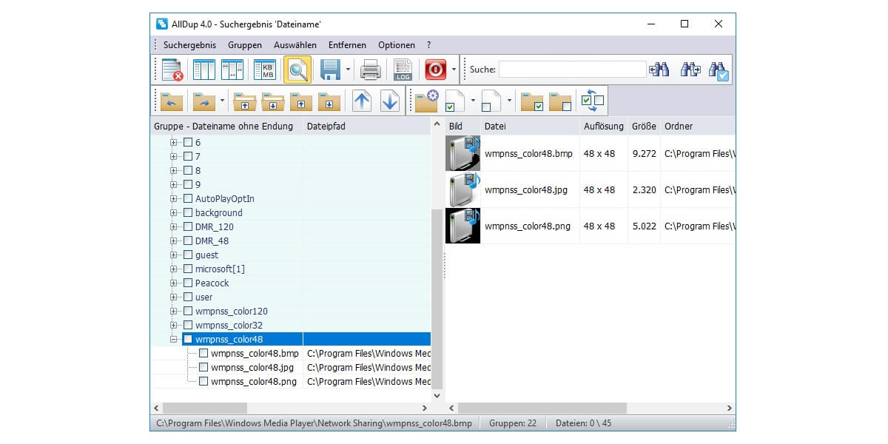Collapse the wmpnss_color48 group
This screenshot has width=888, height=444.
pyautogui.click(x=174, y=340)
